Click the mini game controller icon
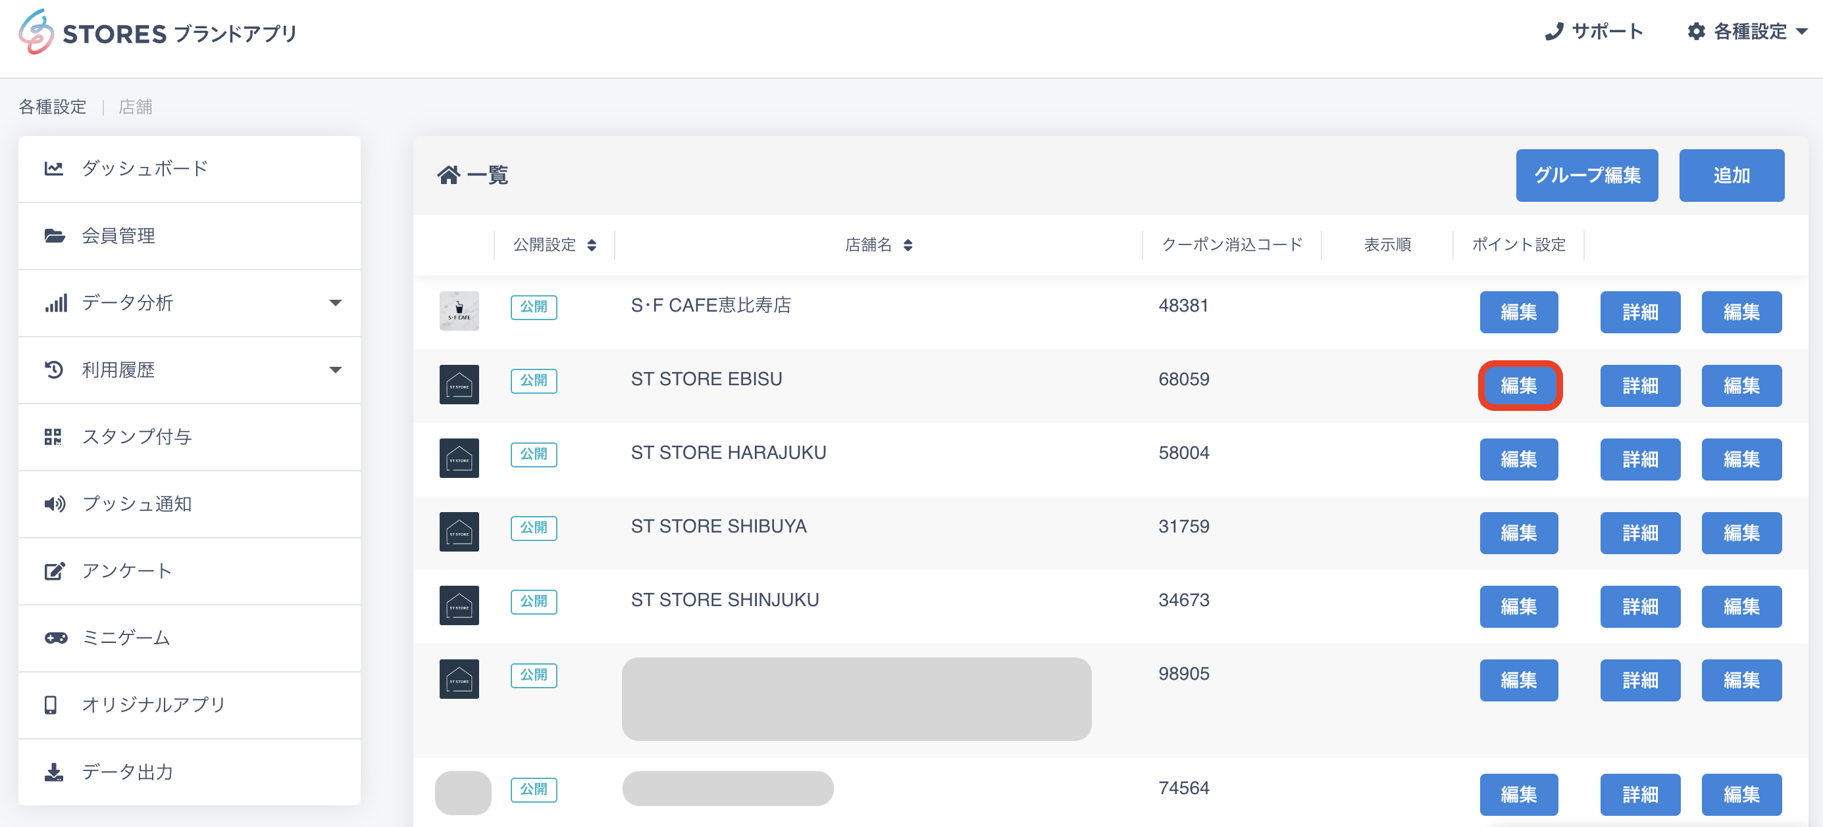Image resolution: width=1823 pixels, height=827 pixels. tap(56, 638)
